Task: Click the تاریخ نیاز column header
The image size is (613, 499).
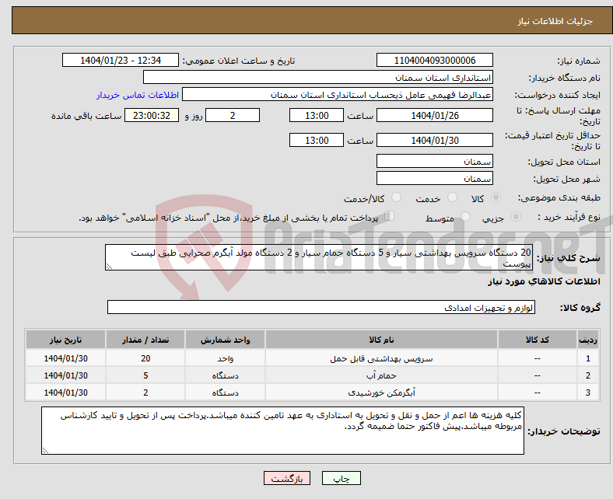Action: (65, 340)
